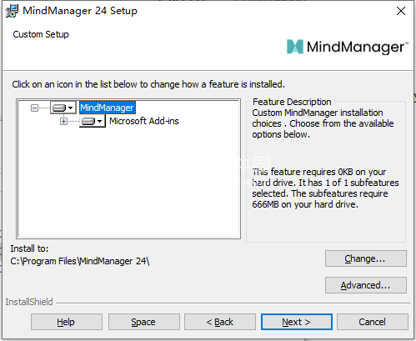Click the MindManager logo in the header

(x=348, y=47)
